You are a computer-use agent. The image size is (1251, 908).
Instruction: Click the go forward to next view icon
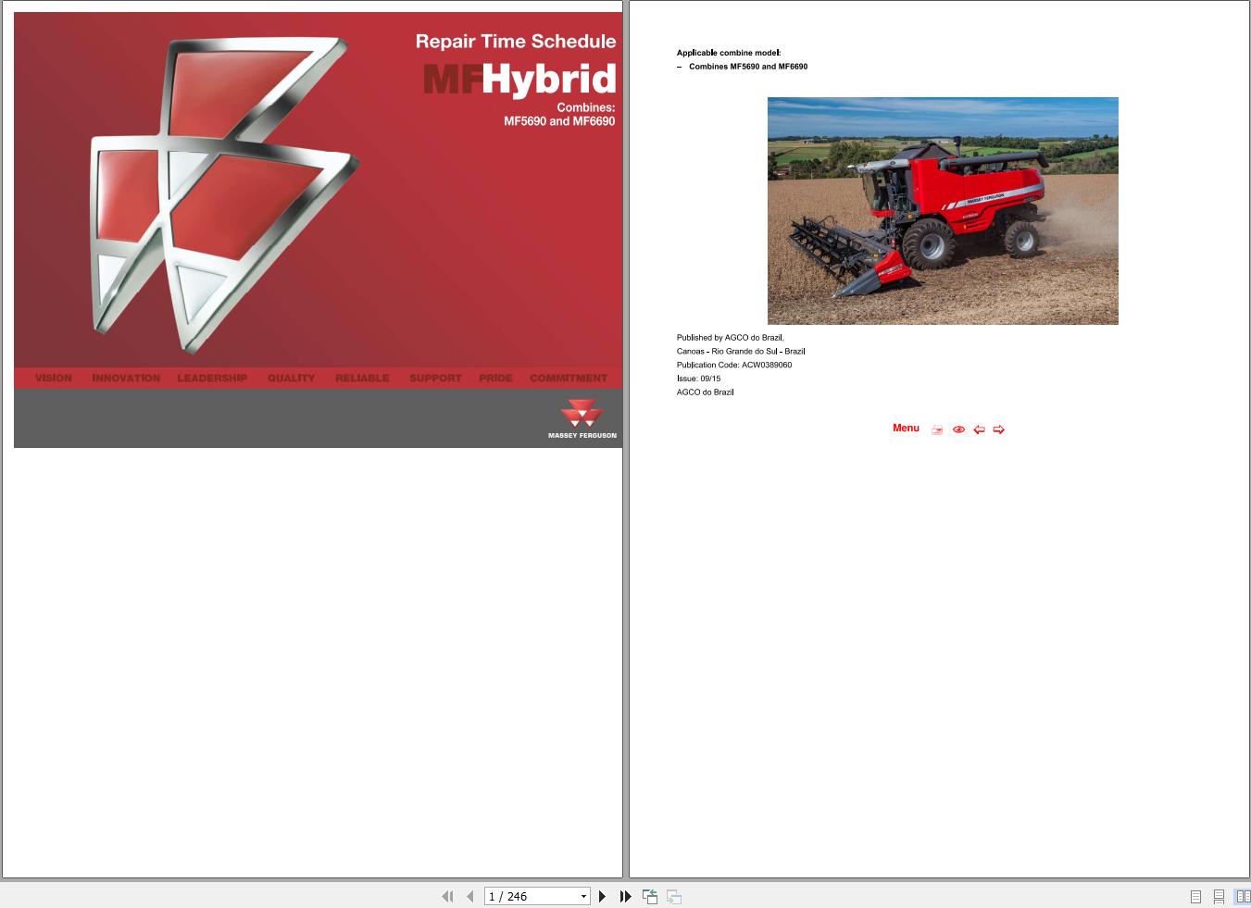[674, 896]
